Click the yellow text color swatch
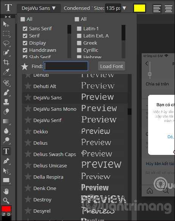This screenshot has width=175, height=221. click(139, 8)
